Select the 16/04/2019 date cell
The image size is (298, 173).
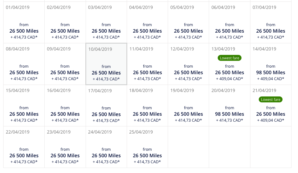65,105
